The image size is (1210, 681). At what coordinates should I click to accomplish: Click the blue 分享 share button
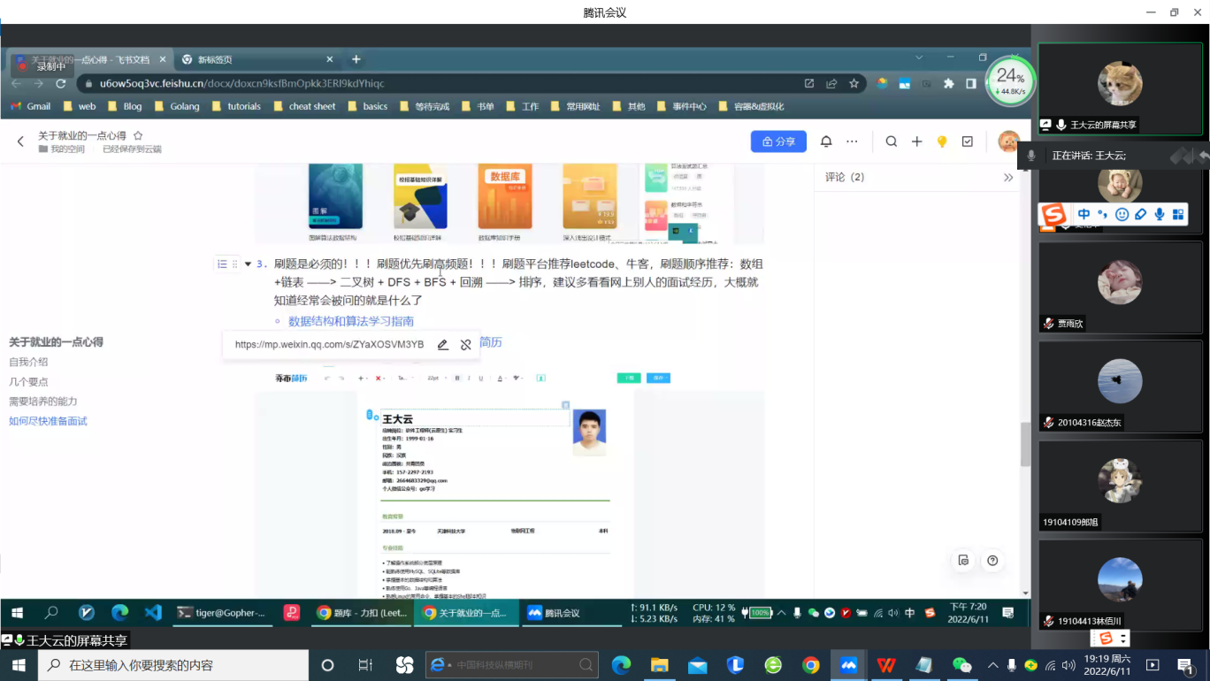point(778,142)
